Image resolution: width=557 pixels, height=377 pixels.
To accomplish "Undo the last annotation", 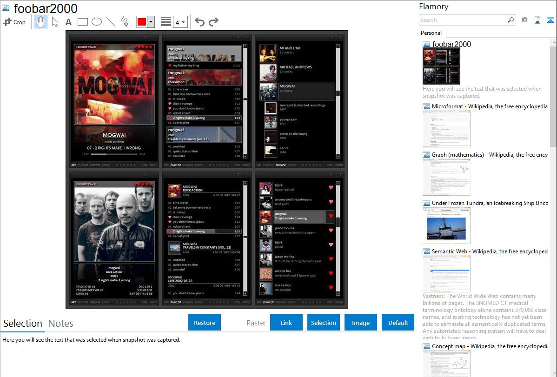I will point(199,22).
